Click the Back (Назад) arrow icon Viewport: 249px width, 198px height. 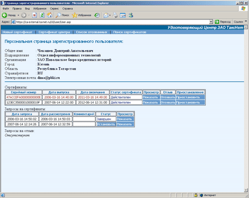pos(4,15)
